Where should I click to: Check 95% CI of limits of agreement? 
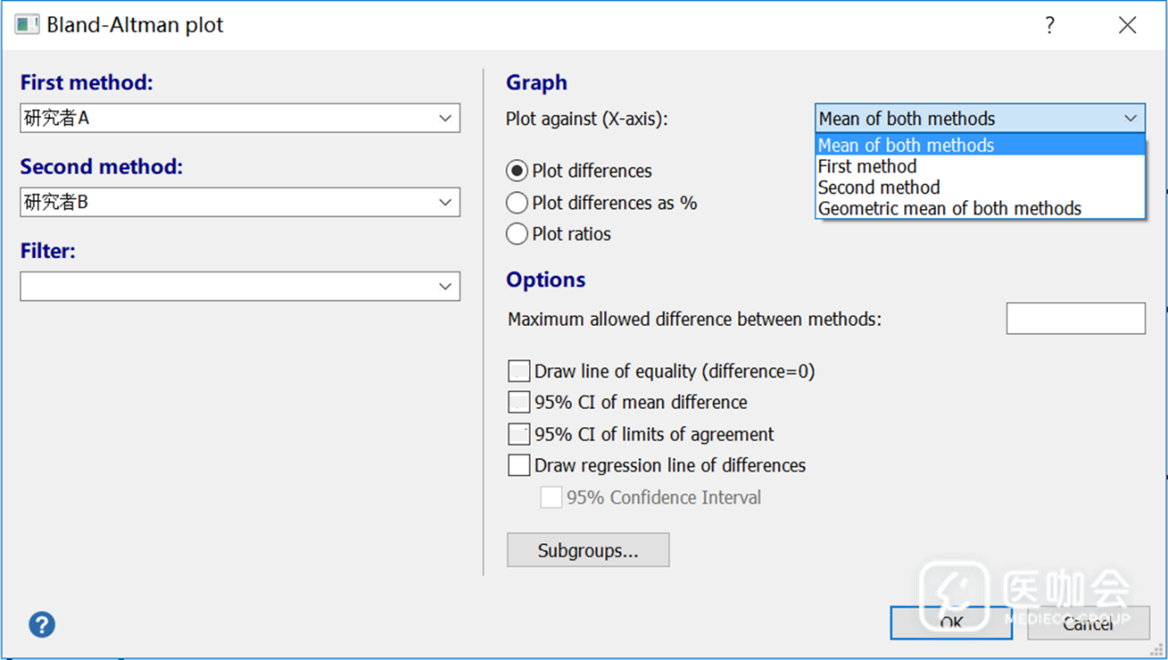(519, 435)
